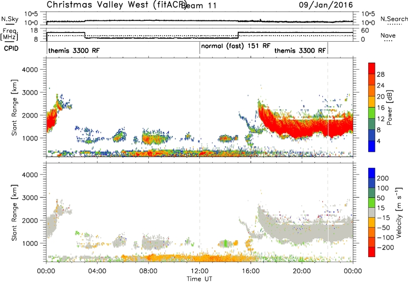This screenshot has height=282, width=408.
Task: Click the date '09/Jan/2016'
Action: point(326,5)
